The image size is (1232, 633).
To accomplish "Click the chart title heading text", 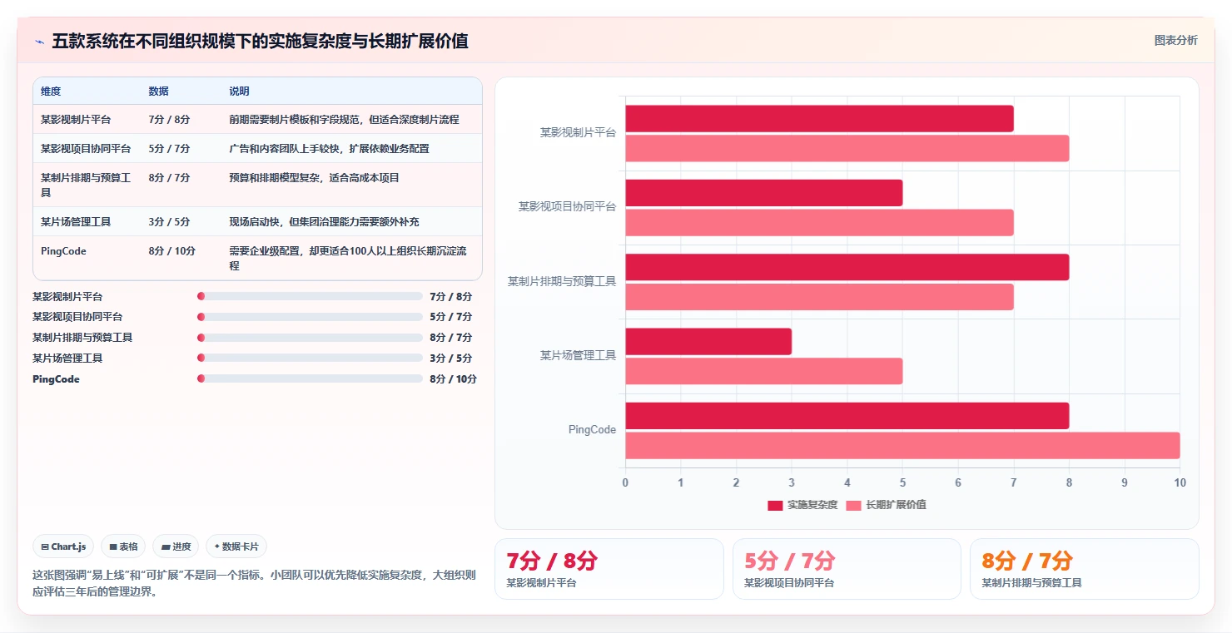I will coord(260,41).
